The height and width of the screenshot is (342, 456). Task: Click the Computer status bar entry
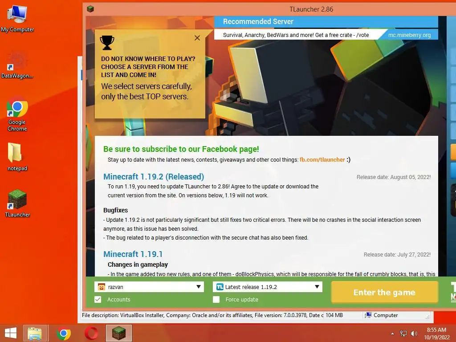[x=381, y=315]
